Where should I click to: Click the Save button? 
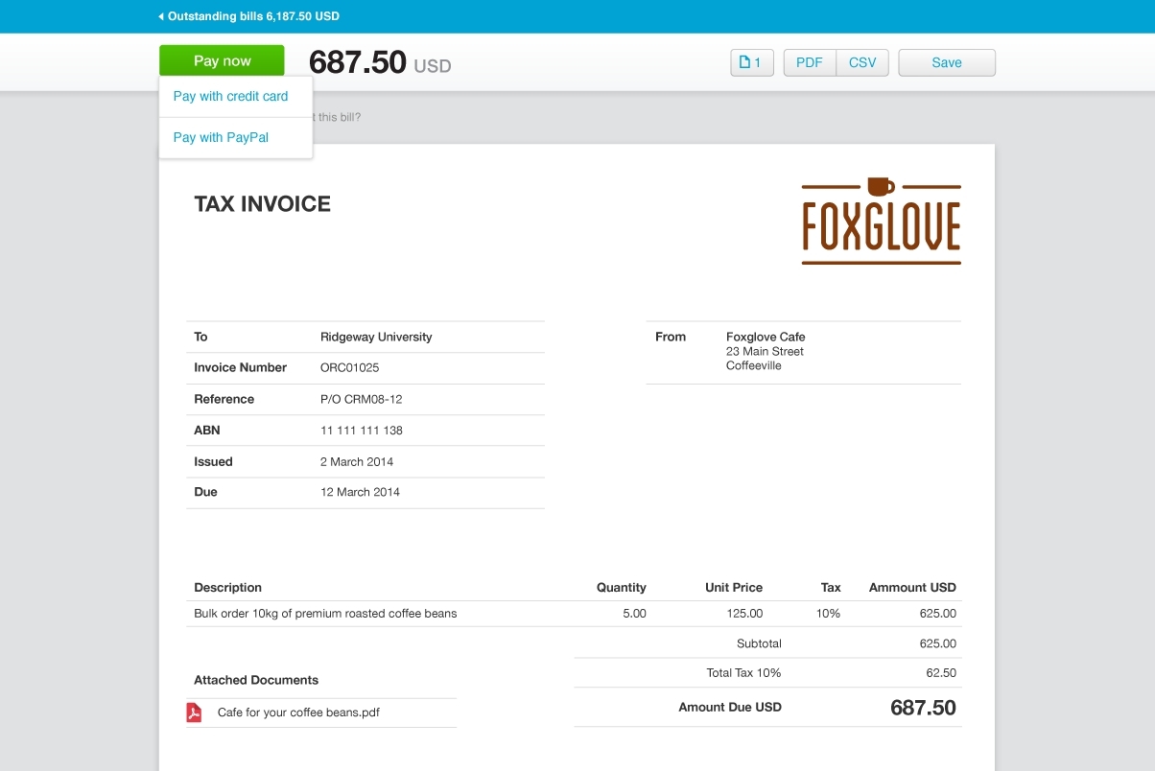pyautogui.click(x=947, y=62)
